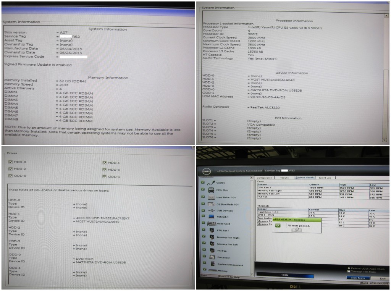Viewport: 391px width, 291px height.
Task: Select the Cables device icon
Action: pos(211,183)
